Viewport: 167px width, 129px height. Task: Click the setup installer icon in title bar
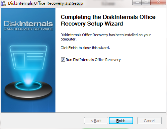point(3,3)
